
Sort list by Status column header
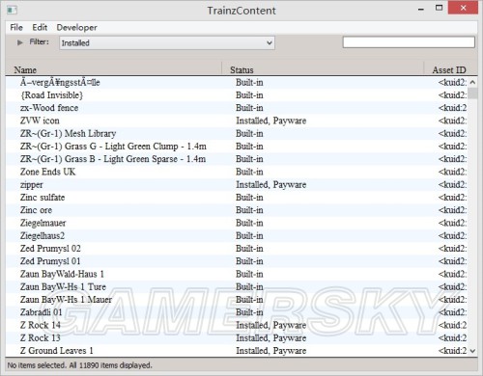323,69
